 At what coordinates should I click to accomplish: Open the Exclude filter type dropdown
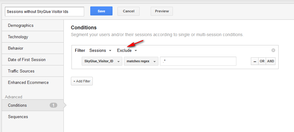click(127, 50)
